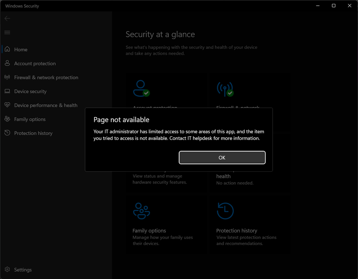Viewport: 358px width, 279px height.
Task: Open the Protection history tile title
Action: coord(237,231)
